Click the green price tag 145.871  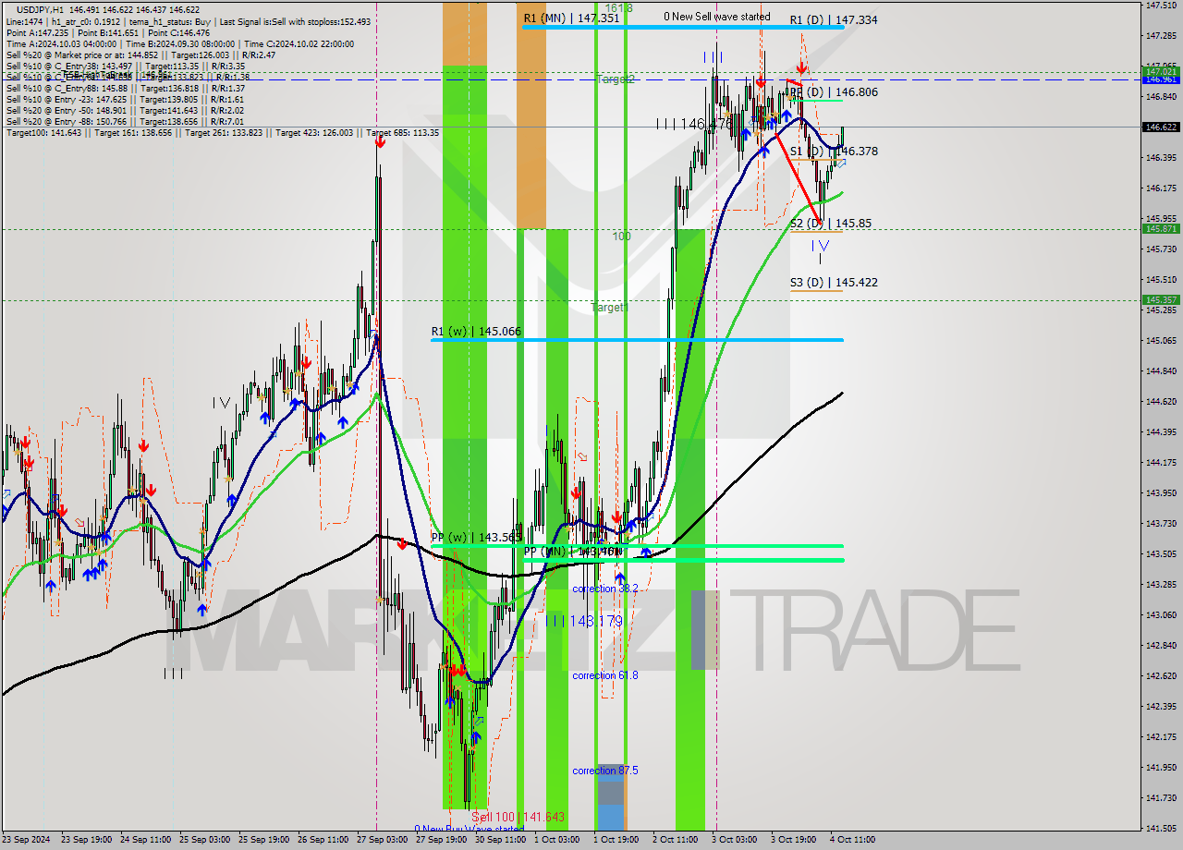tap(1160, 228)
